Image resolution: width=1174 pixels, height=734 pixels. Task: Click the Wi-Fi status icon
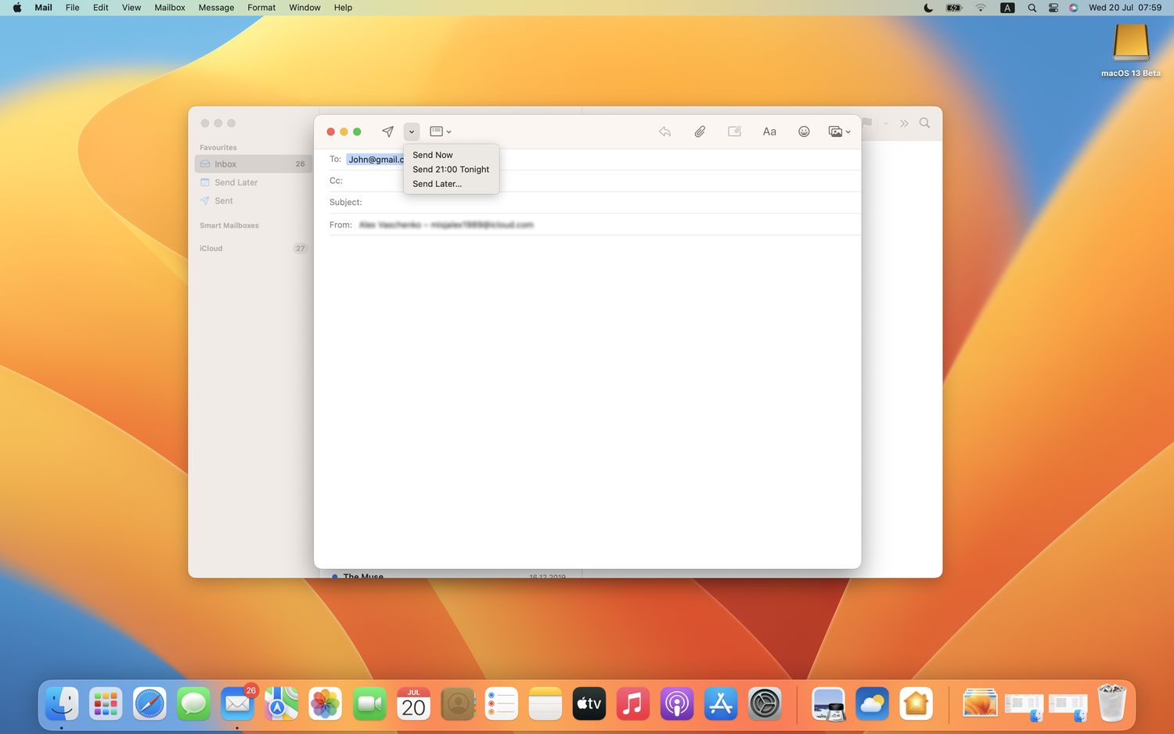tap(981, 8)
